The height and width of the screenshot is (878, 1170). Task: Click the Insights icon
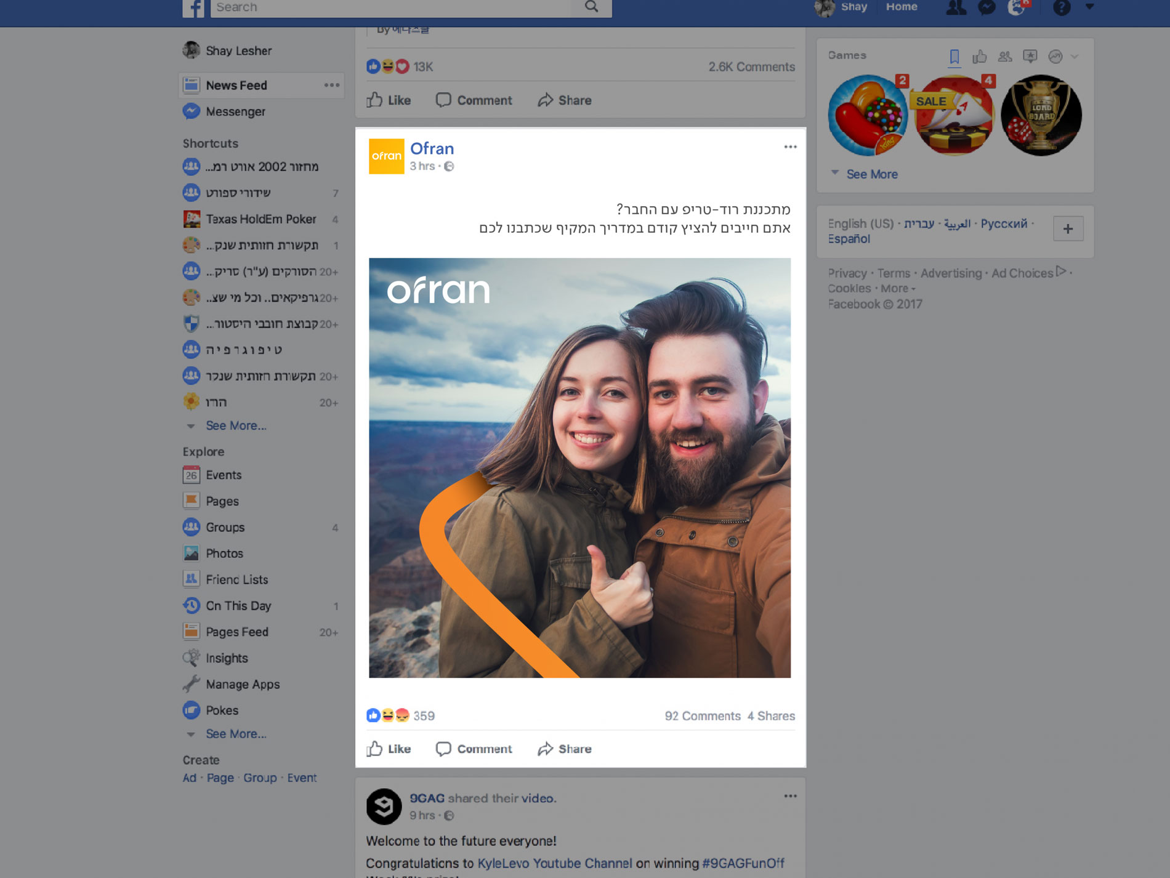[192, 658]
